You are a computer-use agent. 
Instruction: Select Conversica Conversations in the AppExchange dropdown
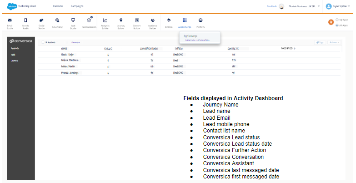tap(197, 40)
